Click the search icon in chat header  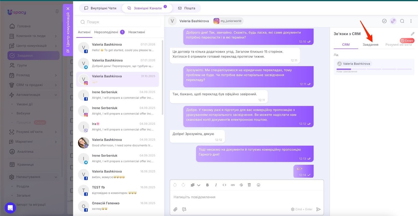pyautogui.click(x=402, y=21)
